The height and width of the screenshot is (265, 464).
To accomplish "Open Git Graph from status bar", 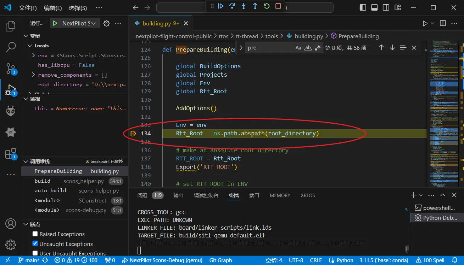I will click(220, 260).
